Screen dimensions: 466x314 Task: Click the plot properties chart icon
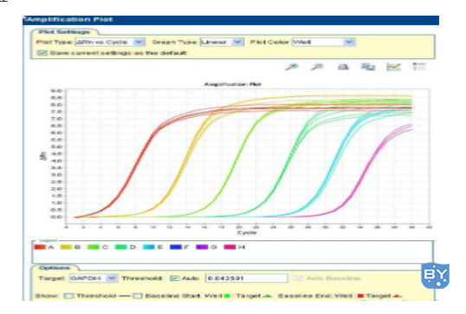pos(394,67)
